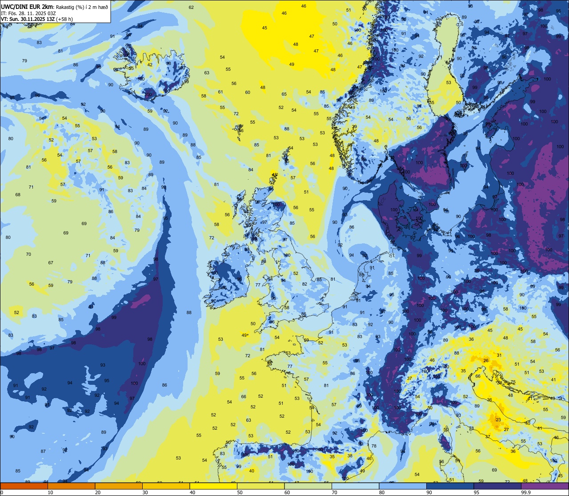Click the 50–60 yellow-green legend swatch
569x496 pixels.
(260, 486)
